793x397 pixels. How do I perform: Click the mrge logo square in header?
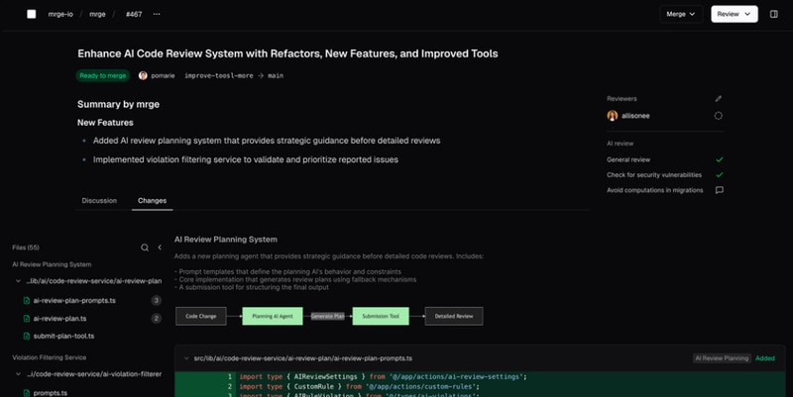[x=31, y=15]
